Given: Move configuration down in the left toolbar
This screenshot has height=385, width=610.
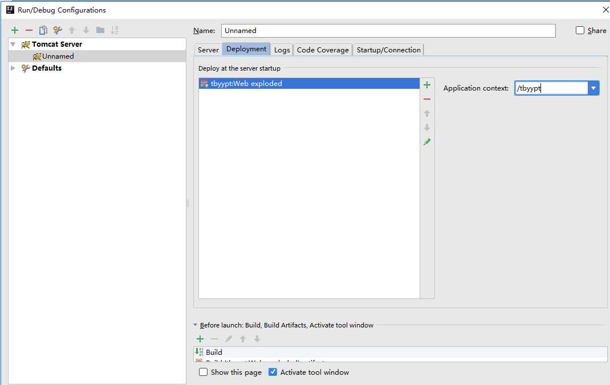Looking at the screenshot, I should (86, 30).
